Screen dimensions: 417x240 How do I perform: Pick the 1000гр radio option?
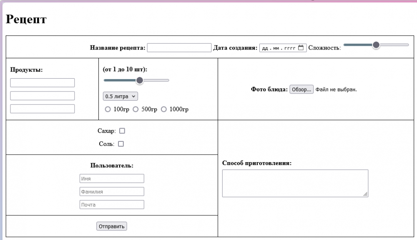point(164,109)
